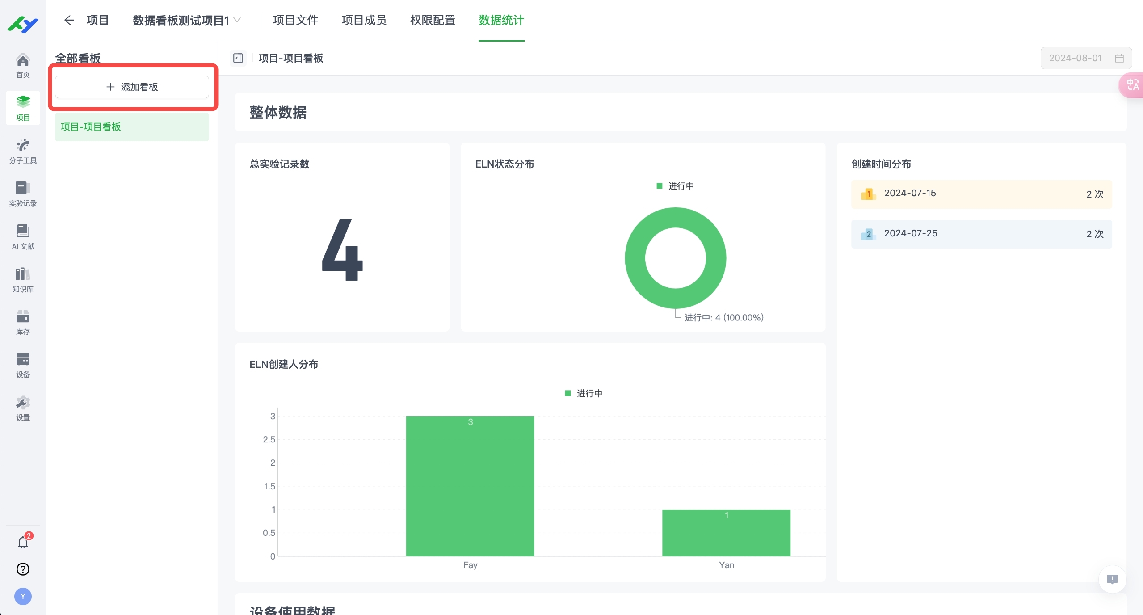Open the 分子工具 molecular tools icon
The image size is (1143, 615).
pos(23,151)
